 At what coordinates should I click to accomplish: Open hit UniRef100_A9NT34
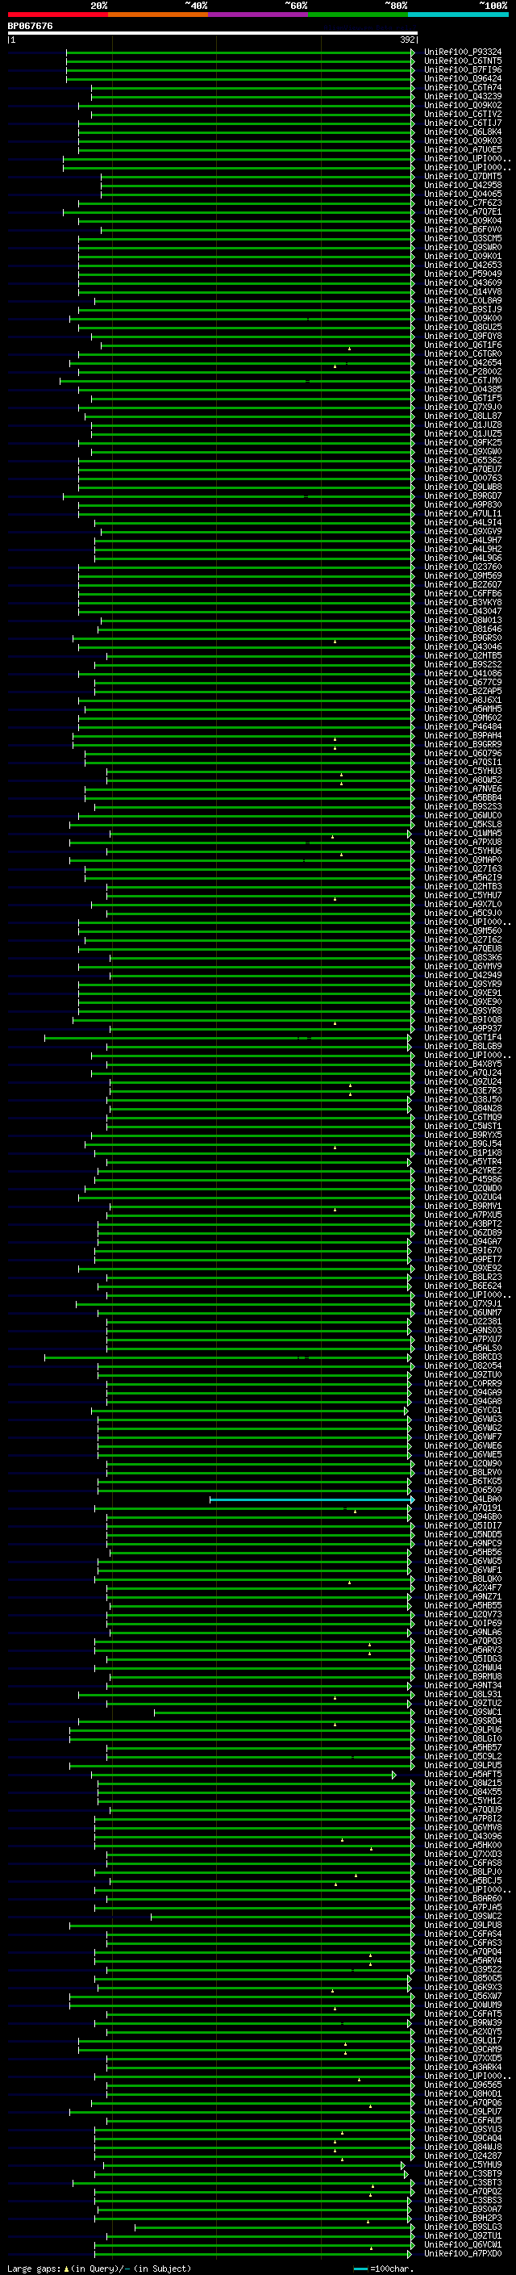click(x=462, y=1686)
